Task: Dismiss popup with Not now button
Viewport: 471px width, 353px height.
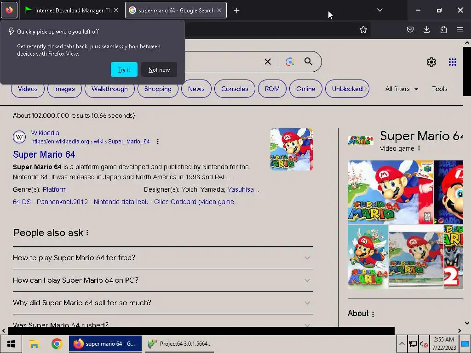Action: 159,70
